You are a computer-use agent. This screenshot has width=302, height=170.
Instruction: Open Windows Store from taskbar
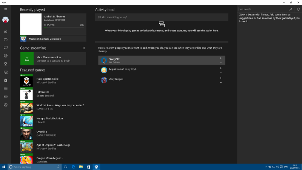[x=88, y=167]
